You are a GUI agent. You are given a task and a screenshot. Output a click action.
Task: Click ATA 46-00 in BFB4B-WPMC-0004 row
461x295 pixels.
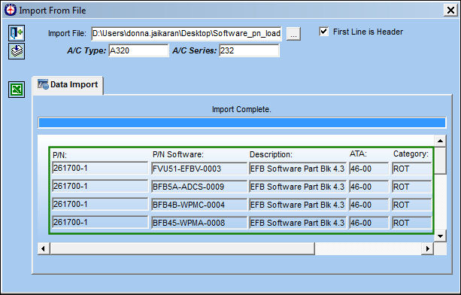tap(368, 205)
